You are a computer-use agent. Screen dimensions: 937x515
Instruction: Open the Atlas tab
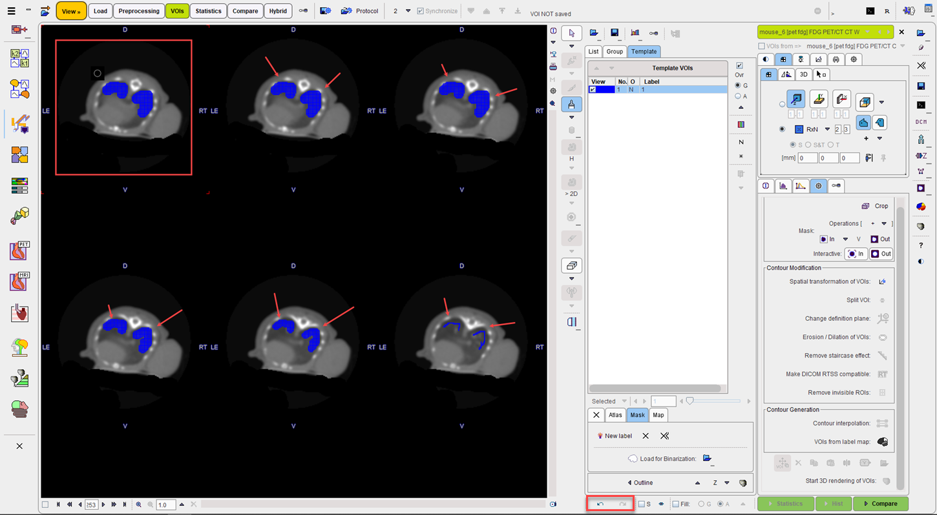point(615,415)
